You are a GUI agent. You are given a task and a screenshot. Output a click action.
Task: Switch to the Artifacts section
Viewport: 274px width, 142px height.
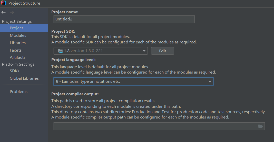pyautogui.click(x=17, y=57)
